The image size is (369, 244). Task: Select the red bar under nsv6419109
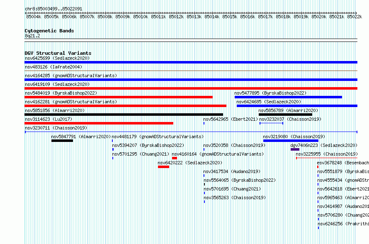(x=191, y=88)
